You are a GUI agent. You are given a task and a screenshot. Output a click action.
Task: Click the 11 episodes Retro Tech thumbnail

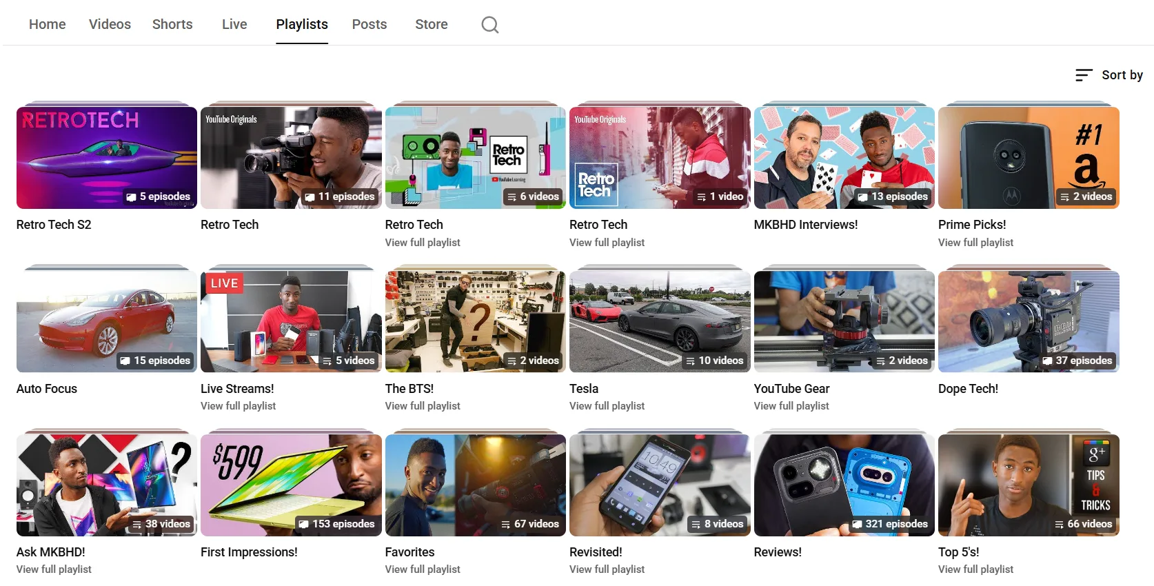point(291,158)
